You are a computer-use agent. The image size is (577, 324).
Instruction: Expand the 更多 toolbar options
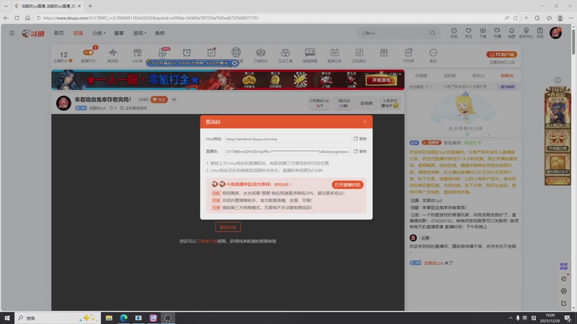pyautogui.click(x=433, y=55)
